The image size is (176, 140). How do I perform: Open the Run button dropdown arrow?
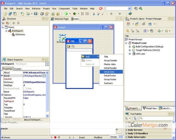click(70, 14)
